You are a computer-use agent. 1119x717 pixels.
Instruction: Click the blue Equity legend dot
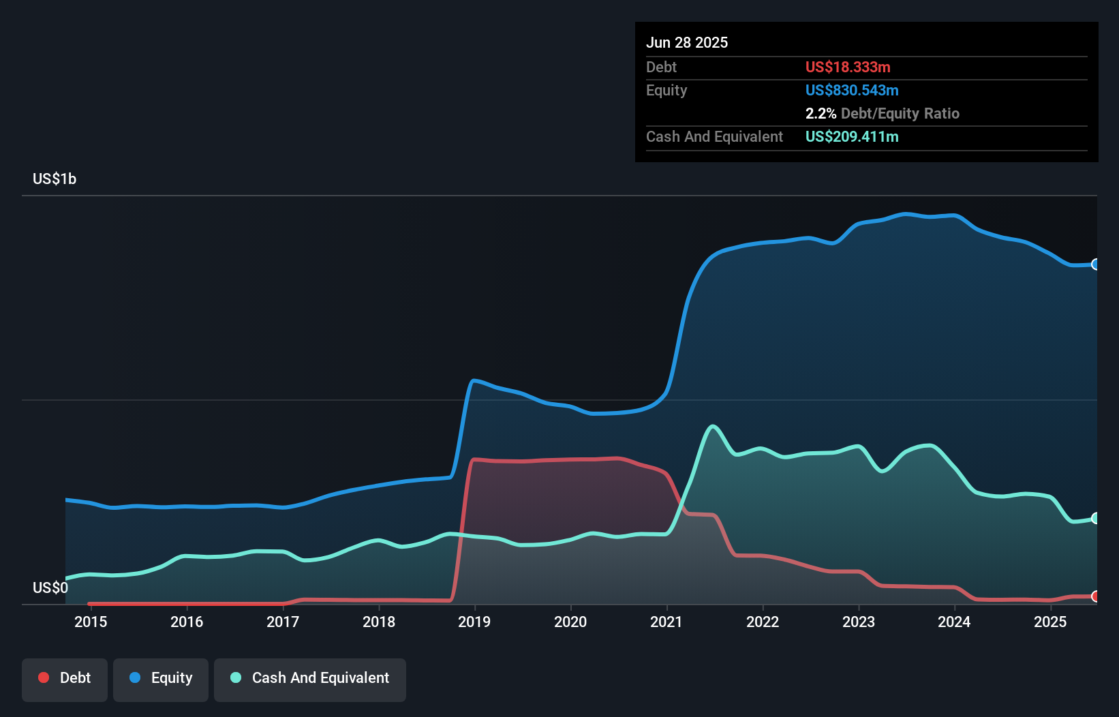coord(135,677)
